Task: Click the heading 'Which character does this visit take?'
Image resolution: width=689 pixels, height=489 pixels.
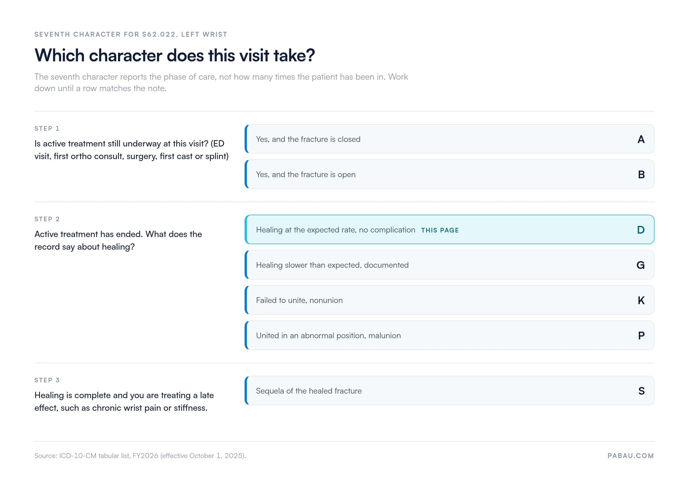Action: click(x=175, y=55)
